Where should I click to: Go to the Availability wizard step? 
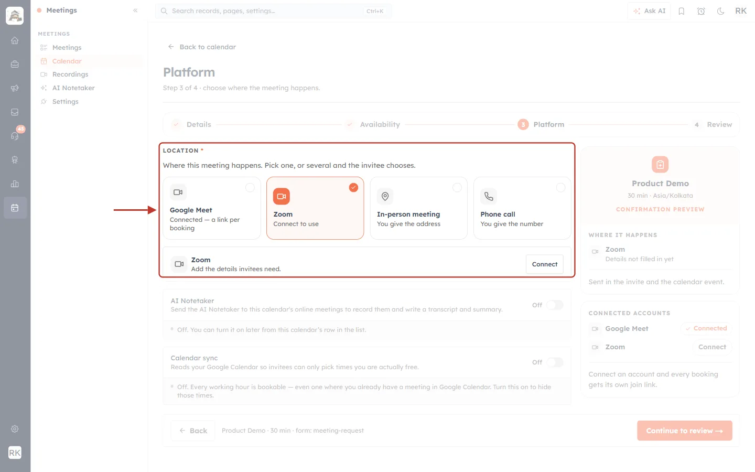click(373, 124)
